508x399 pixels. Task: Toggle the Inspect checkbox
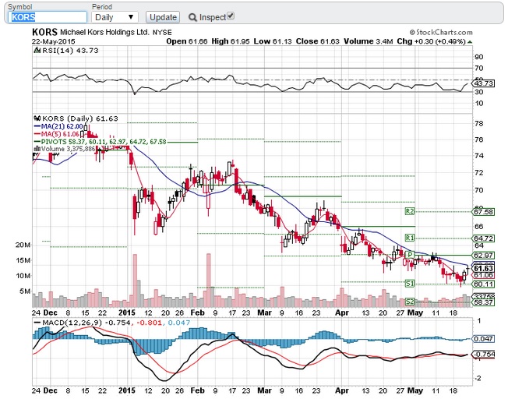click(231, 16)
